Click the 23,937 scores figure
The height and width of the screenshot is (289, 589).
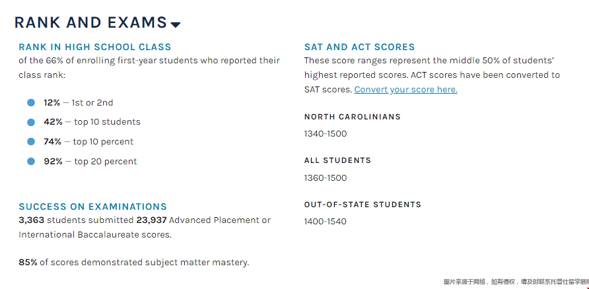[151, 220]
